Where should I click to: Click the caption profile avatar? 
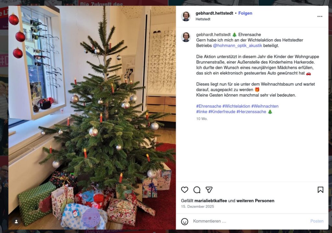point(186,37)
